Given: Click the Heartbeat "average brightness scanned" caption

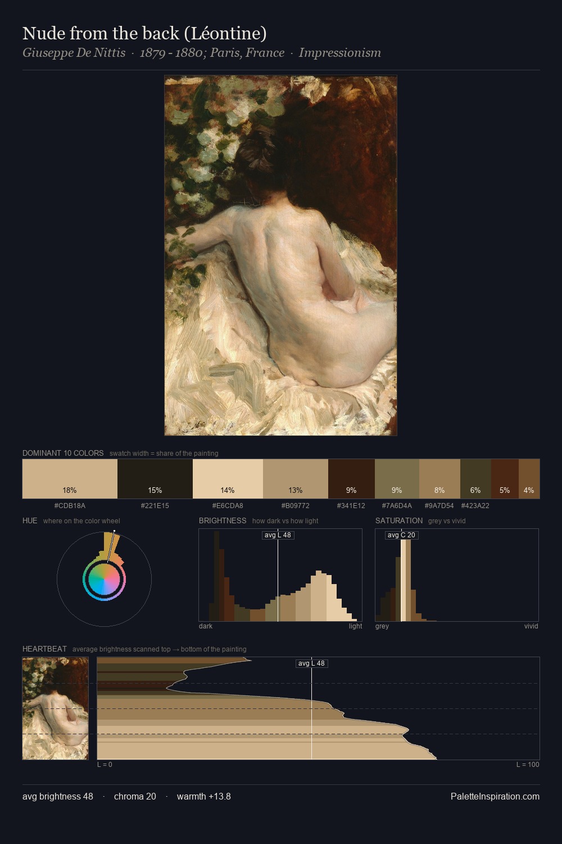Looking at the screenshot, I should click(160, 649).
